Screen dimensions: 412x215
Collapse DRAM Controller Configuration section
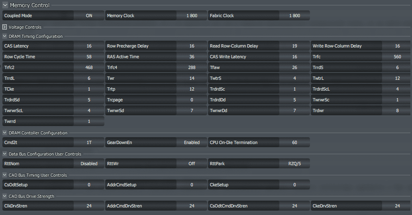pos(5,133)
